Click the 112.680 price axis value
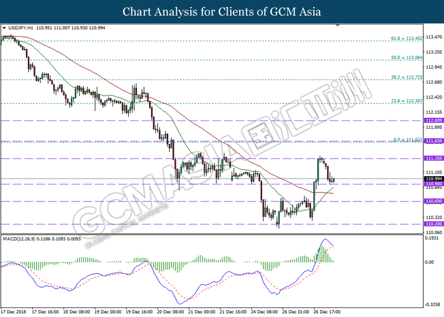This screenshot has width=444, height=317. click(434, 82)
